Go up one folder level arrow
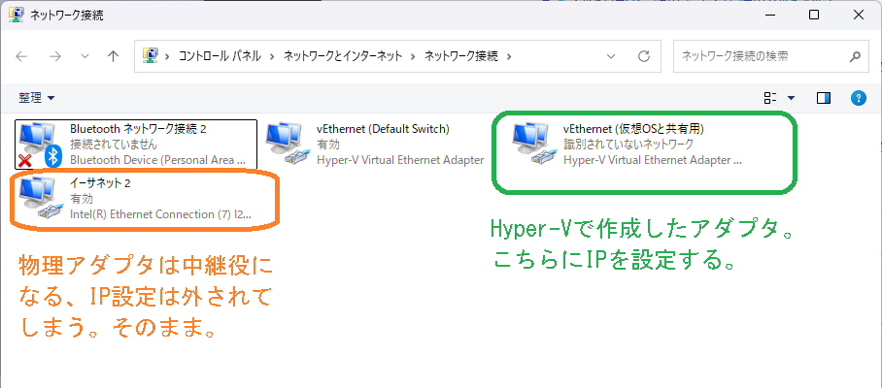882x388 pixels. pyautogui.click(x=113, y=56)
